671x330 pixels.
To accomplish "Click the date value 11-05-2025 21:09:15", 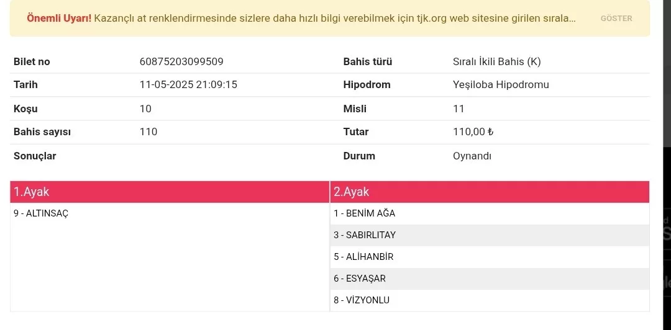I will 188,84.
